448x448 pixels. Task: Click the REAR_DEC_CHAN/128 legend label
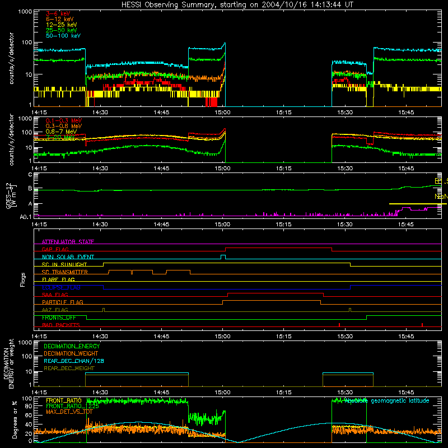click(x=74, y=361)
